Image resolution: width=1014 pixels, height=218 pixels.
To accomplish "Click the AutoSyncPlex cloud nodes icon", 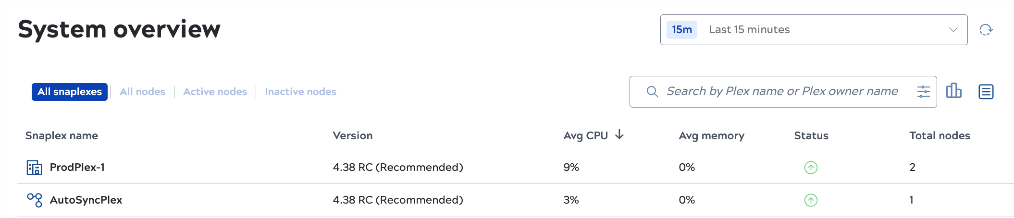I will coord(35,200).
